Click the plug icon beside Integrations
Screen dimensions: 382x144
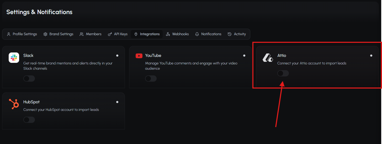[136, 34]
